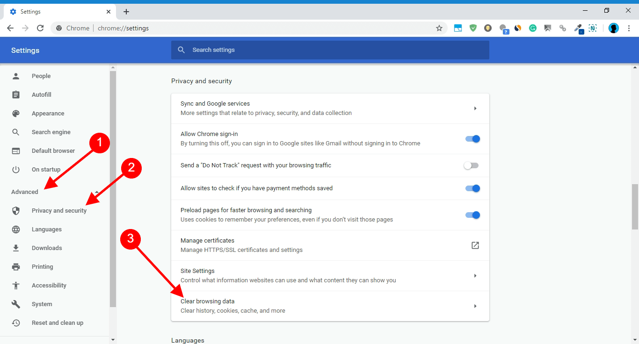Open the Chrome profile avatar
This screenshot has height=344, width=639.
(614, 28)
